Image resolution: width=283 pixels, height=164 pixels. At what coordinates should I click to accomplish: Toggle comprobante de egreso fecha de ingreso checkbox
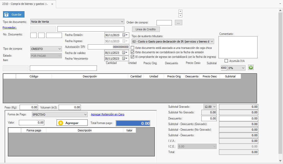pos(133,57)
